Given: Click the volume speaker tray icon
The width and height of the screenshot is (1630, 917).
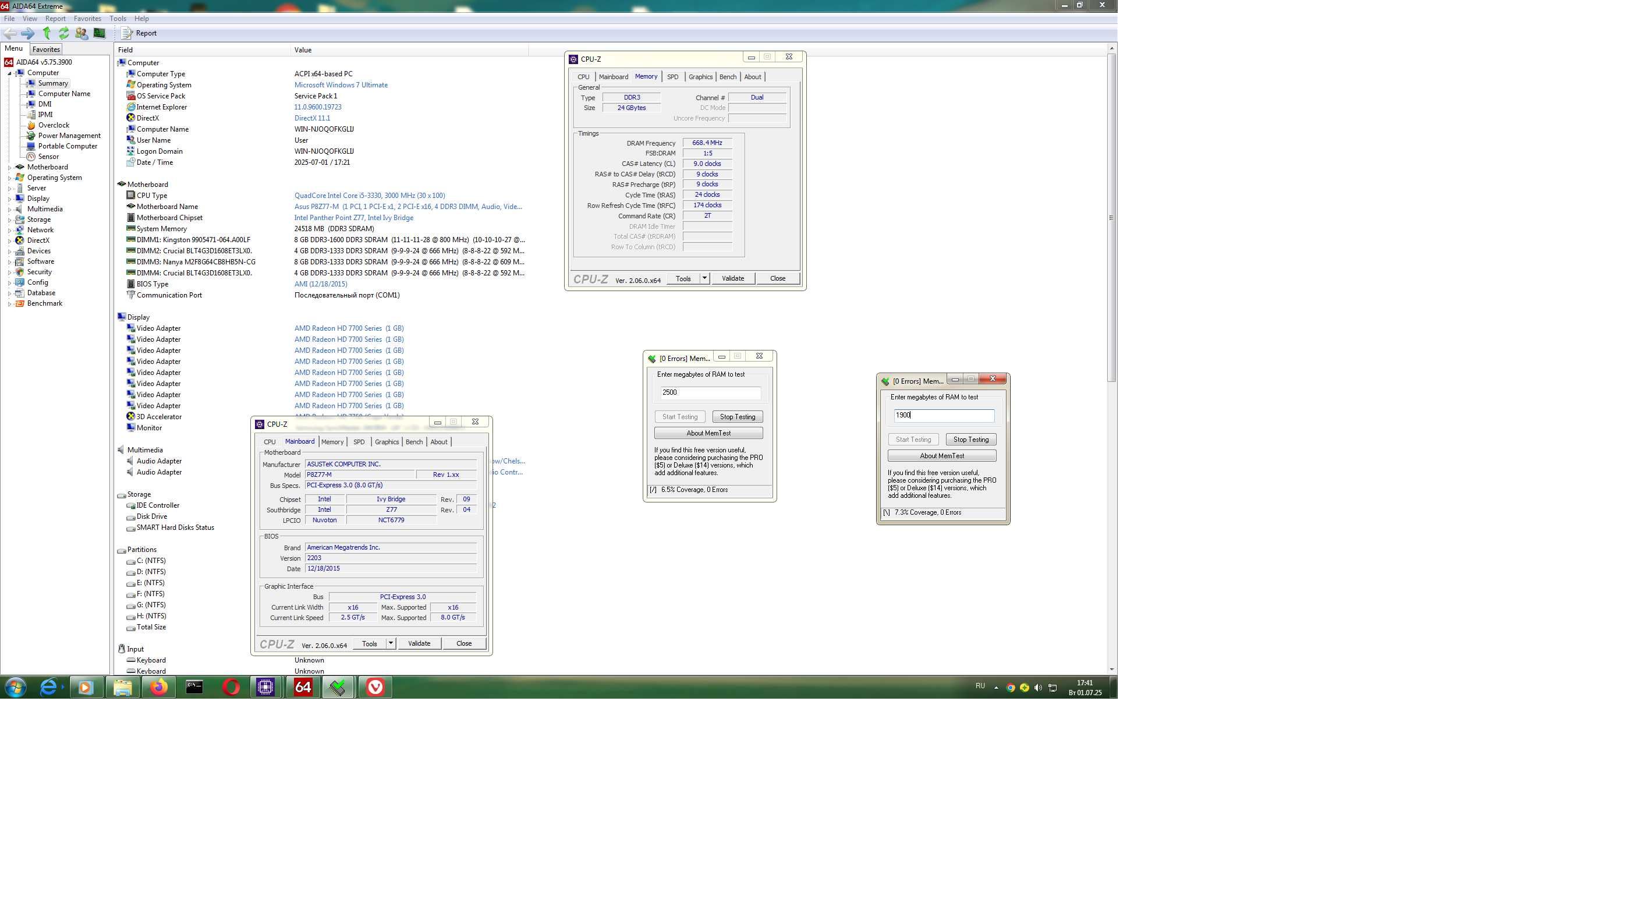Looking at the screenshot, I should pyautogui.click(x=1038, y=688).
